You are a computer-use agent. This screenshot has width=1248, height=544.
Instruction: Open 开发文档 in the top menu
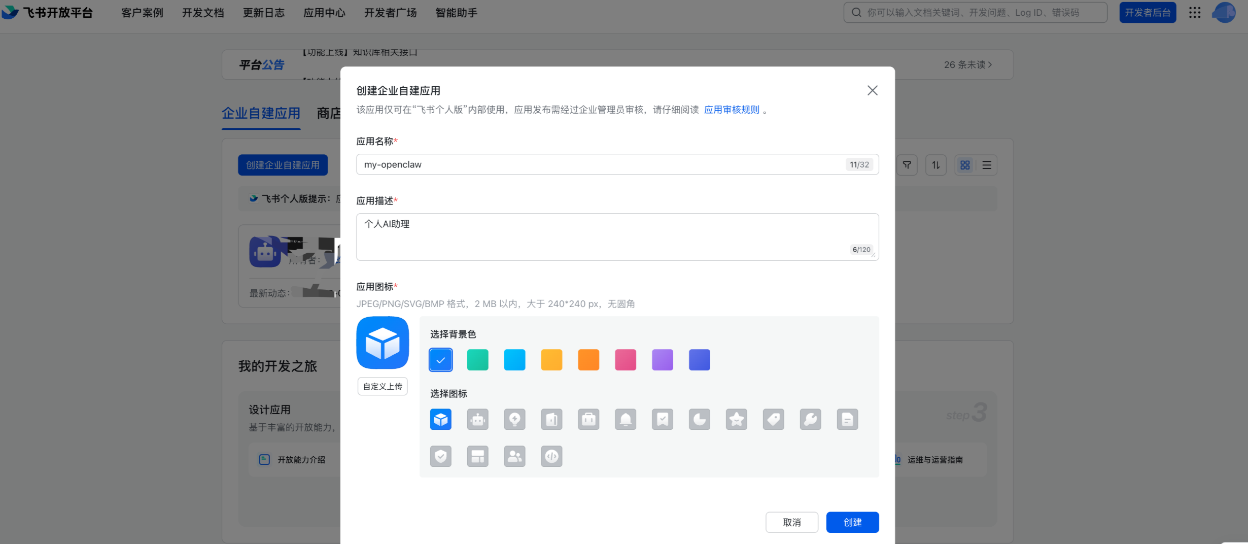coord(203,13)
